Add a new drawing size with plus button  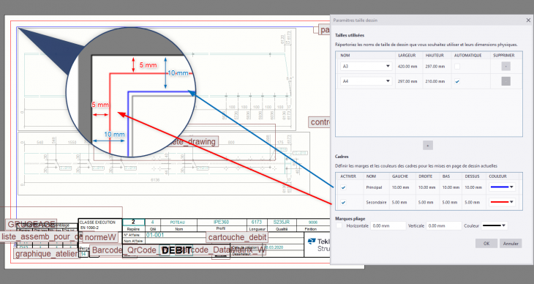pyautogui.click(x=428, y=145)
